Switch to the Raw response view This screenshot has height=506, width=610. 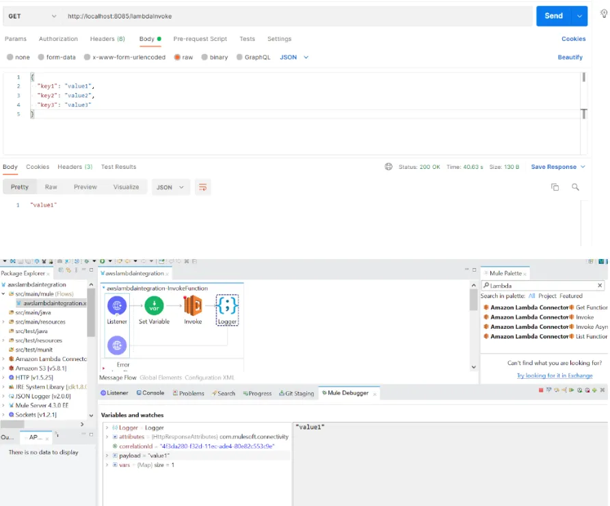[51, 187]
